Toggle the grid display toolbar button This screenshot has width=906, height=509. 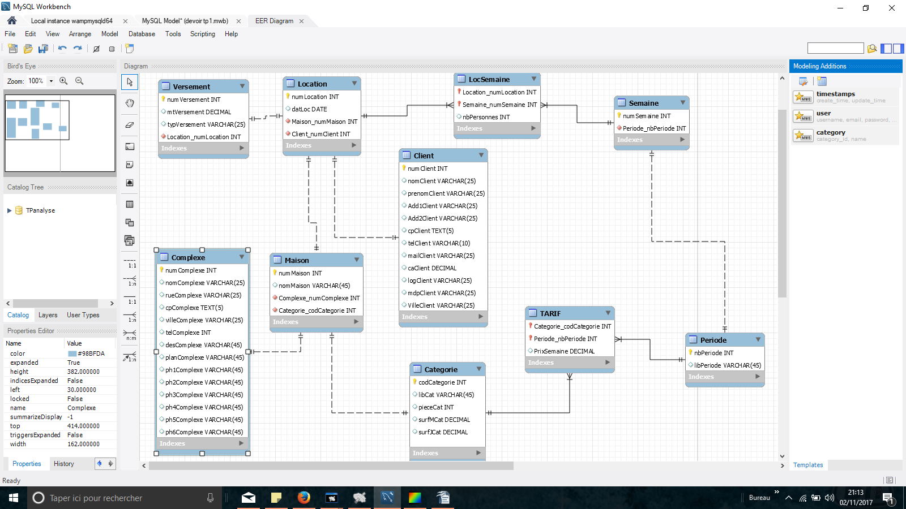click(112, 49)
